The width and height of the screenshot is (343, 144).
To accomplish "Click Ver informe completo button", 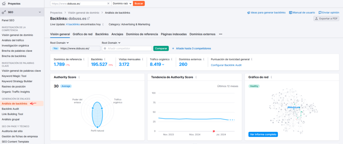I will 263,134.
